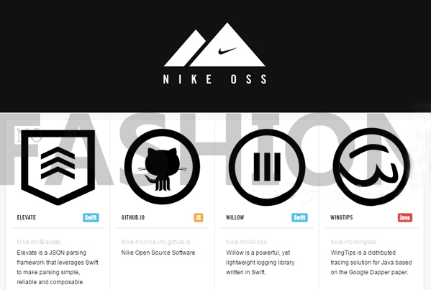Click the ELEVATE card title
431x290 pixels.
27,217
